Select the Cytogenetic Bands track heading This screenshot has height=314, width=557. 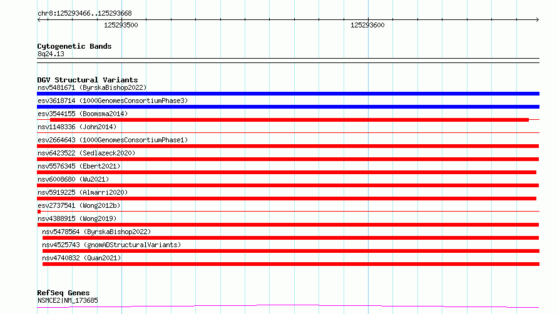(x=74, y=46)
